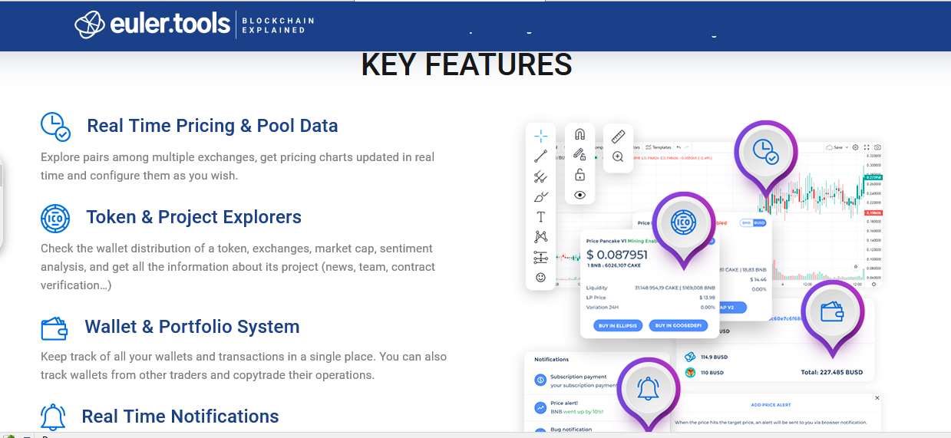
Task: Open chart Templates menu
Action: pyautogui.click(x=659, y=147)
